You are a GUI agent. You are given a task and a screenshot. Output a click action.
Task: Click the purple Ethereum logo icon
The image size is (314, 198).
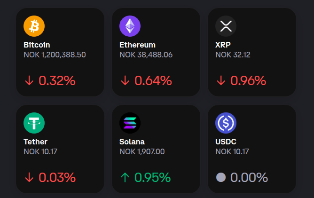tap(130, 26)
